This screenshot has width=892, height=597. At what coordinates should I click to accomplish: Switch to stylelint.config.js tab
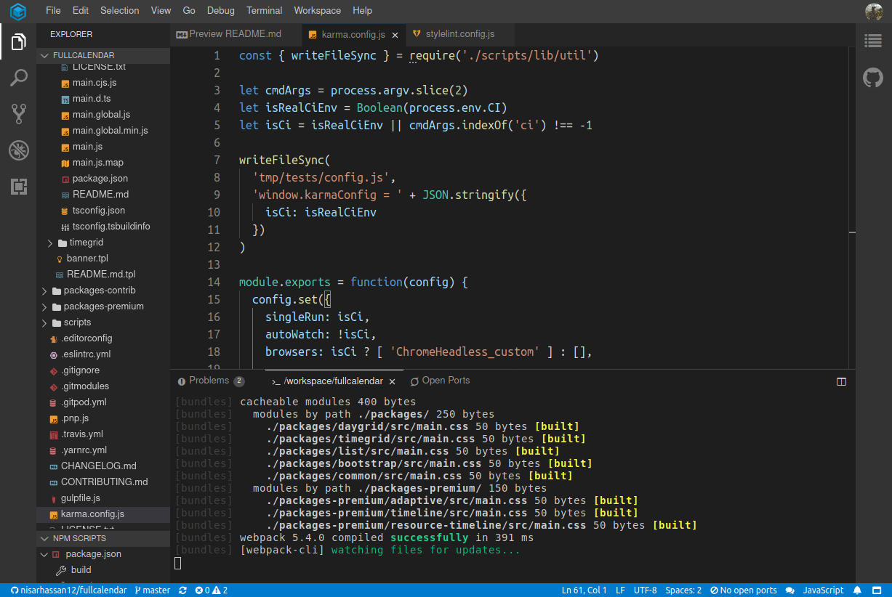pyautogui.click(x=459, y=34)
